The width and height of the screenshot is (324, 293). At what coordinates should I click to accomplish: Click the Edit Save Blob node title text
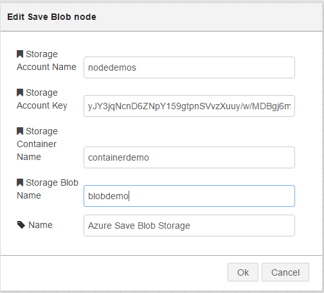[51, 17]
